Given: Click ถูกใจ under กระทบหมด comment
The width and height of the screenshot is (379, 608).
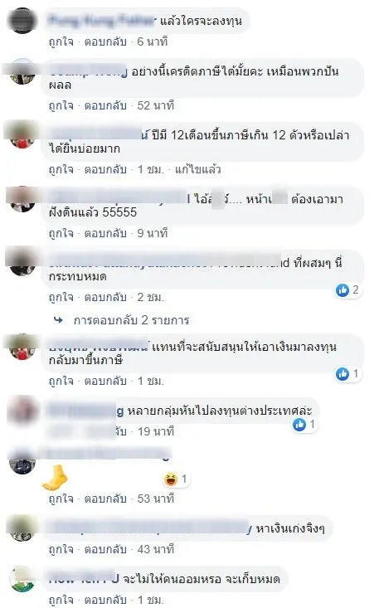Looking at the screenshot, I should 61,298.
